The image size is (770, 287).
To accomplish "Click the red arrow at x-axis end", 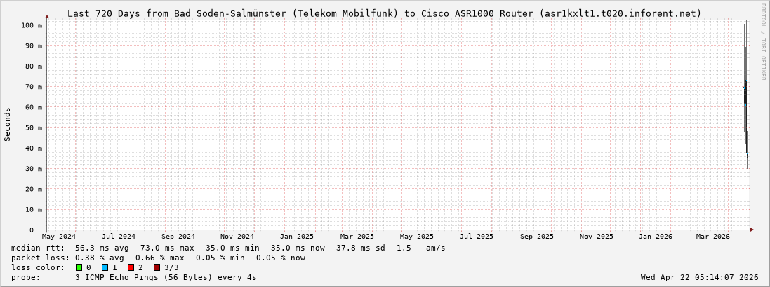I will click(751, 230).
